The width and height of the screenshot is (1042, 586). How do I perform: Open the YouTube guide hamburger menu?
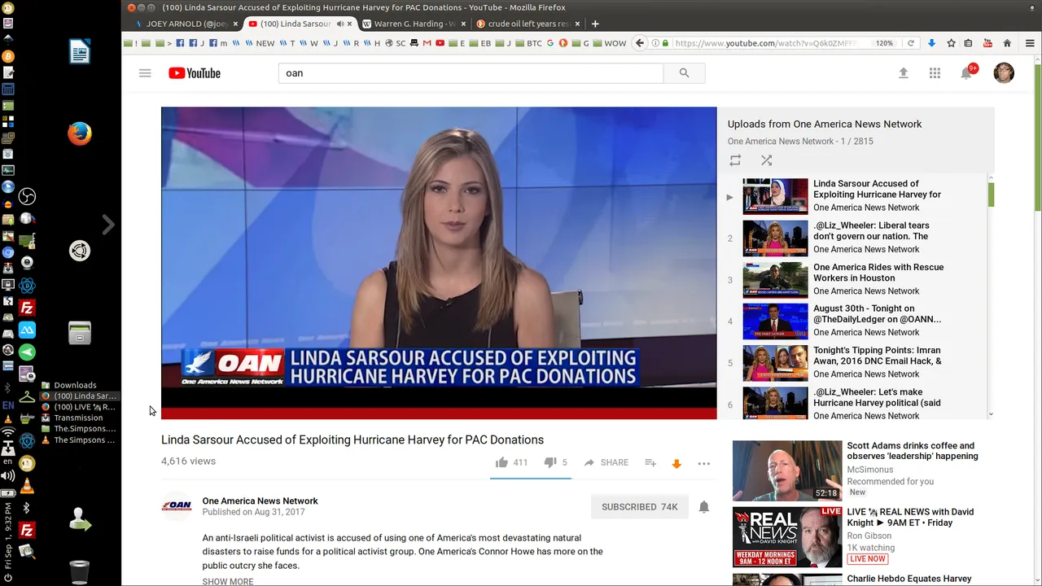click(x=145, y=73)
